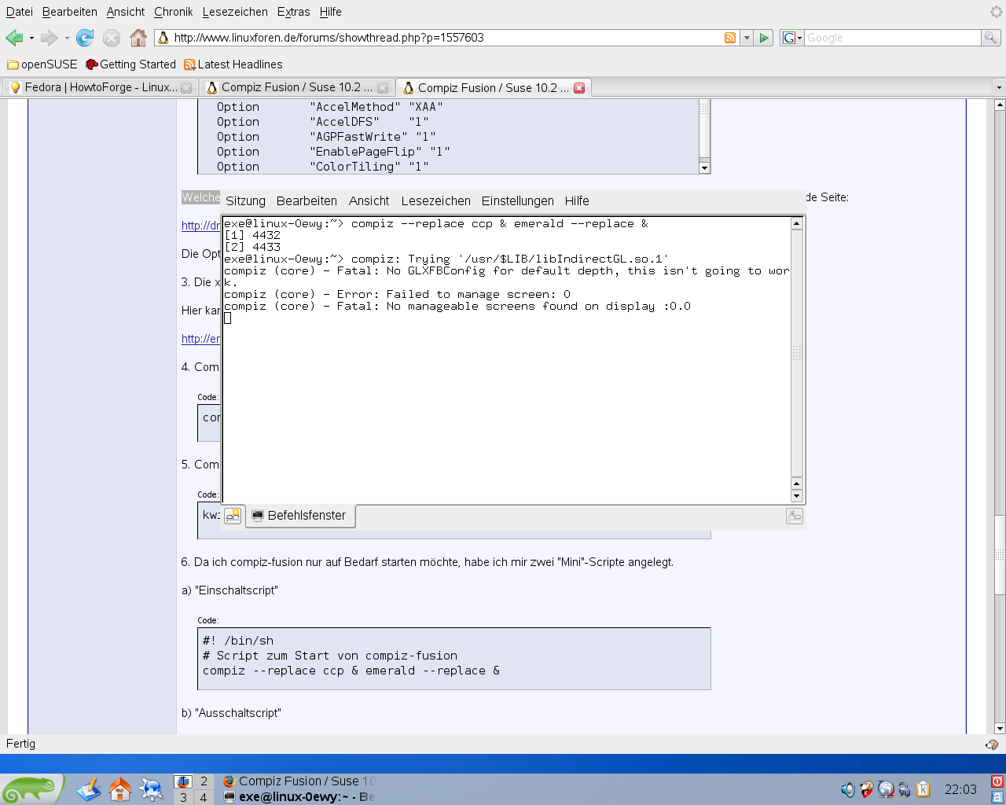Open the Klipper clipboard tray icon
The width and height of the screenshot is (1006, 805).
923,789
